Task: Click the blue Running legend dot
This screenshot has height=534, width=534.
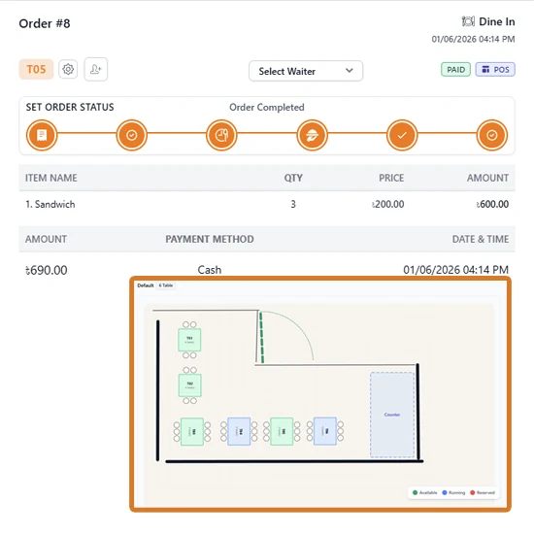Action: (444, 492)
